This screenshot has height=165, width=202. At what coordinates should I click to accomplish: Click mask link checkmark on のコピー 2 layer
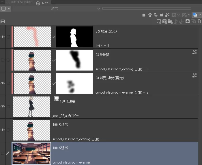[x=54, y=84]
